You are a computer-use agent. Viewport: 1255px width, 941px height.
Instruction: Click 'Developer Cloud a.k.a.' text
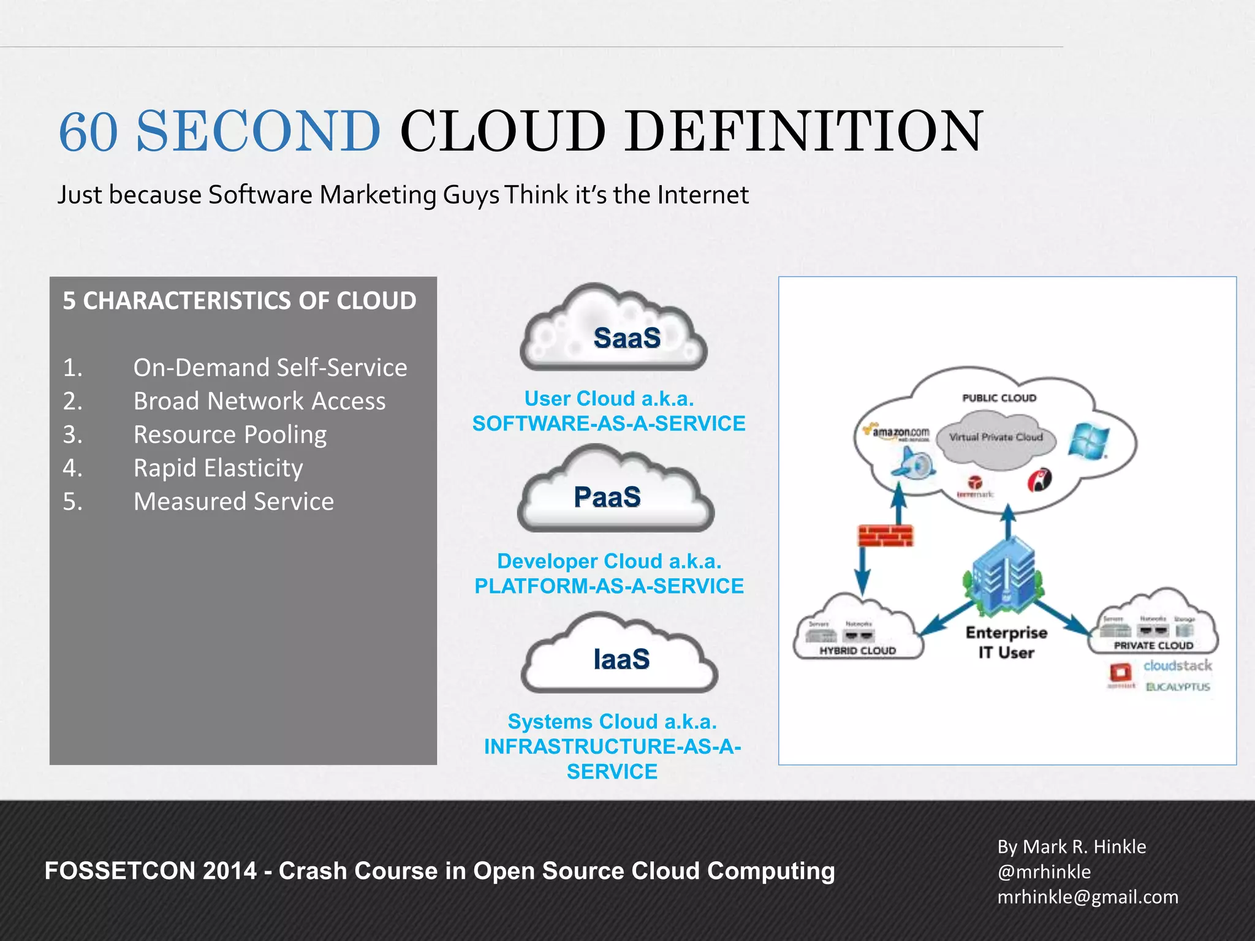pyautogui.click(x=609, y=561)
